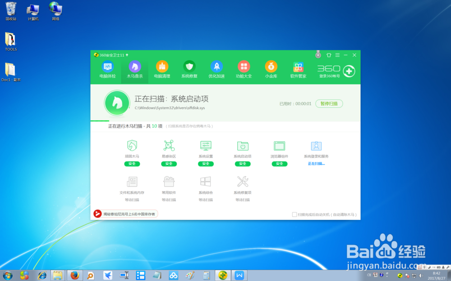Click the medal icon in title bar
451x281 pixels.
[318, 54]
